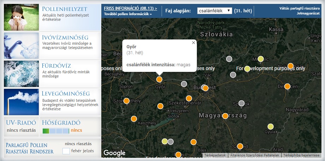Click the fehér jelzés white signal box
This screenshot has width=325, height=161.
[66, 151]
